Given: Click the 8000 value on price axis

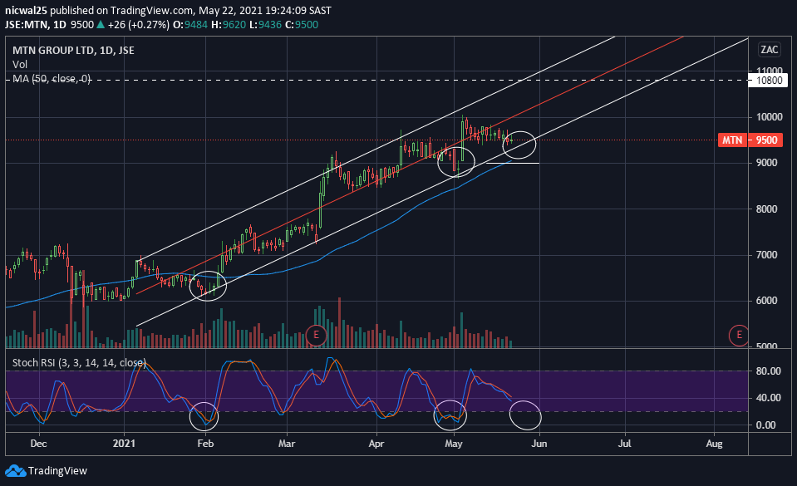Looking at the screenshot, I should (766, 209).
